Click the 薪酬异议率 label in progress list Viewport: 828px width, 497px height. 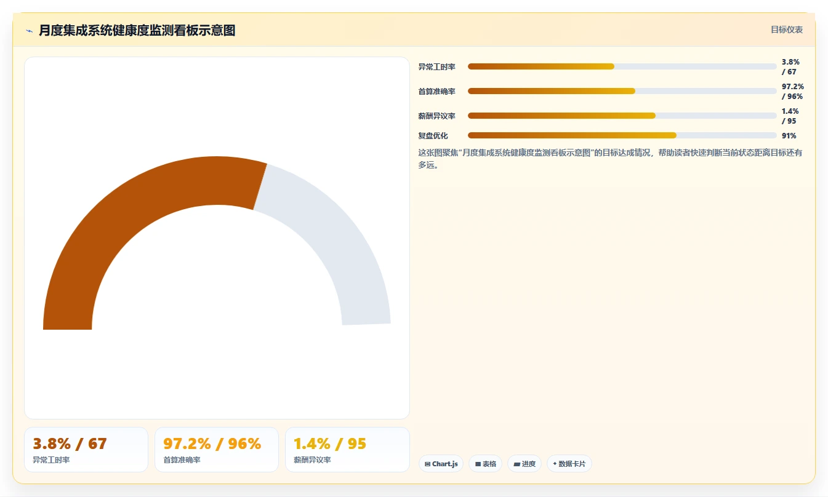437,116
